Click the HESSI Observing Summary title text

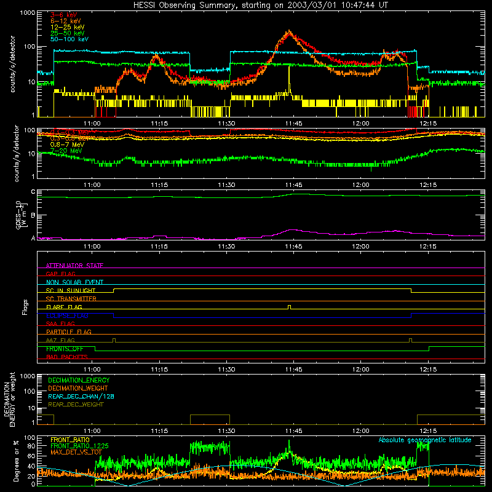point(260,5)
